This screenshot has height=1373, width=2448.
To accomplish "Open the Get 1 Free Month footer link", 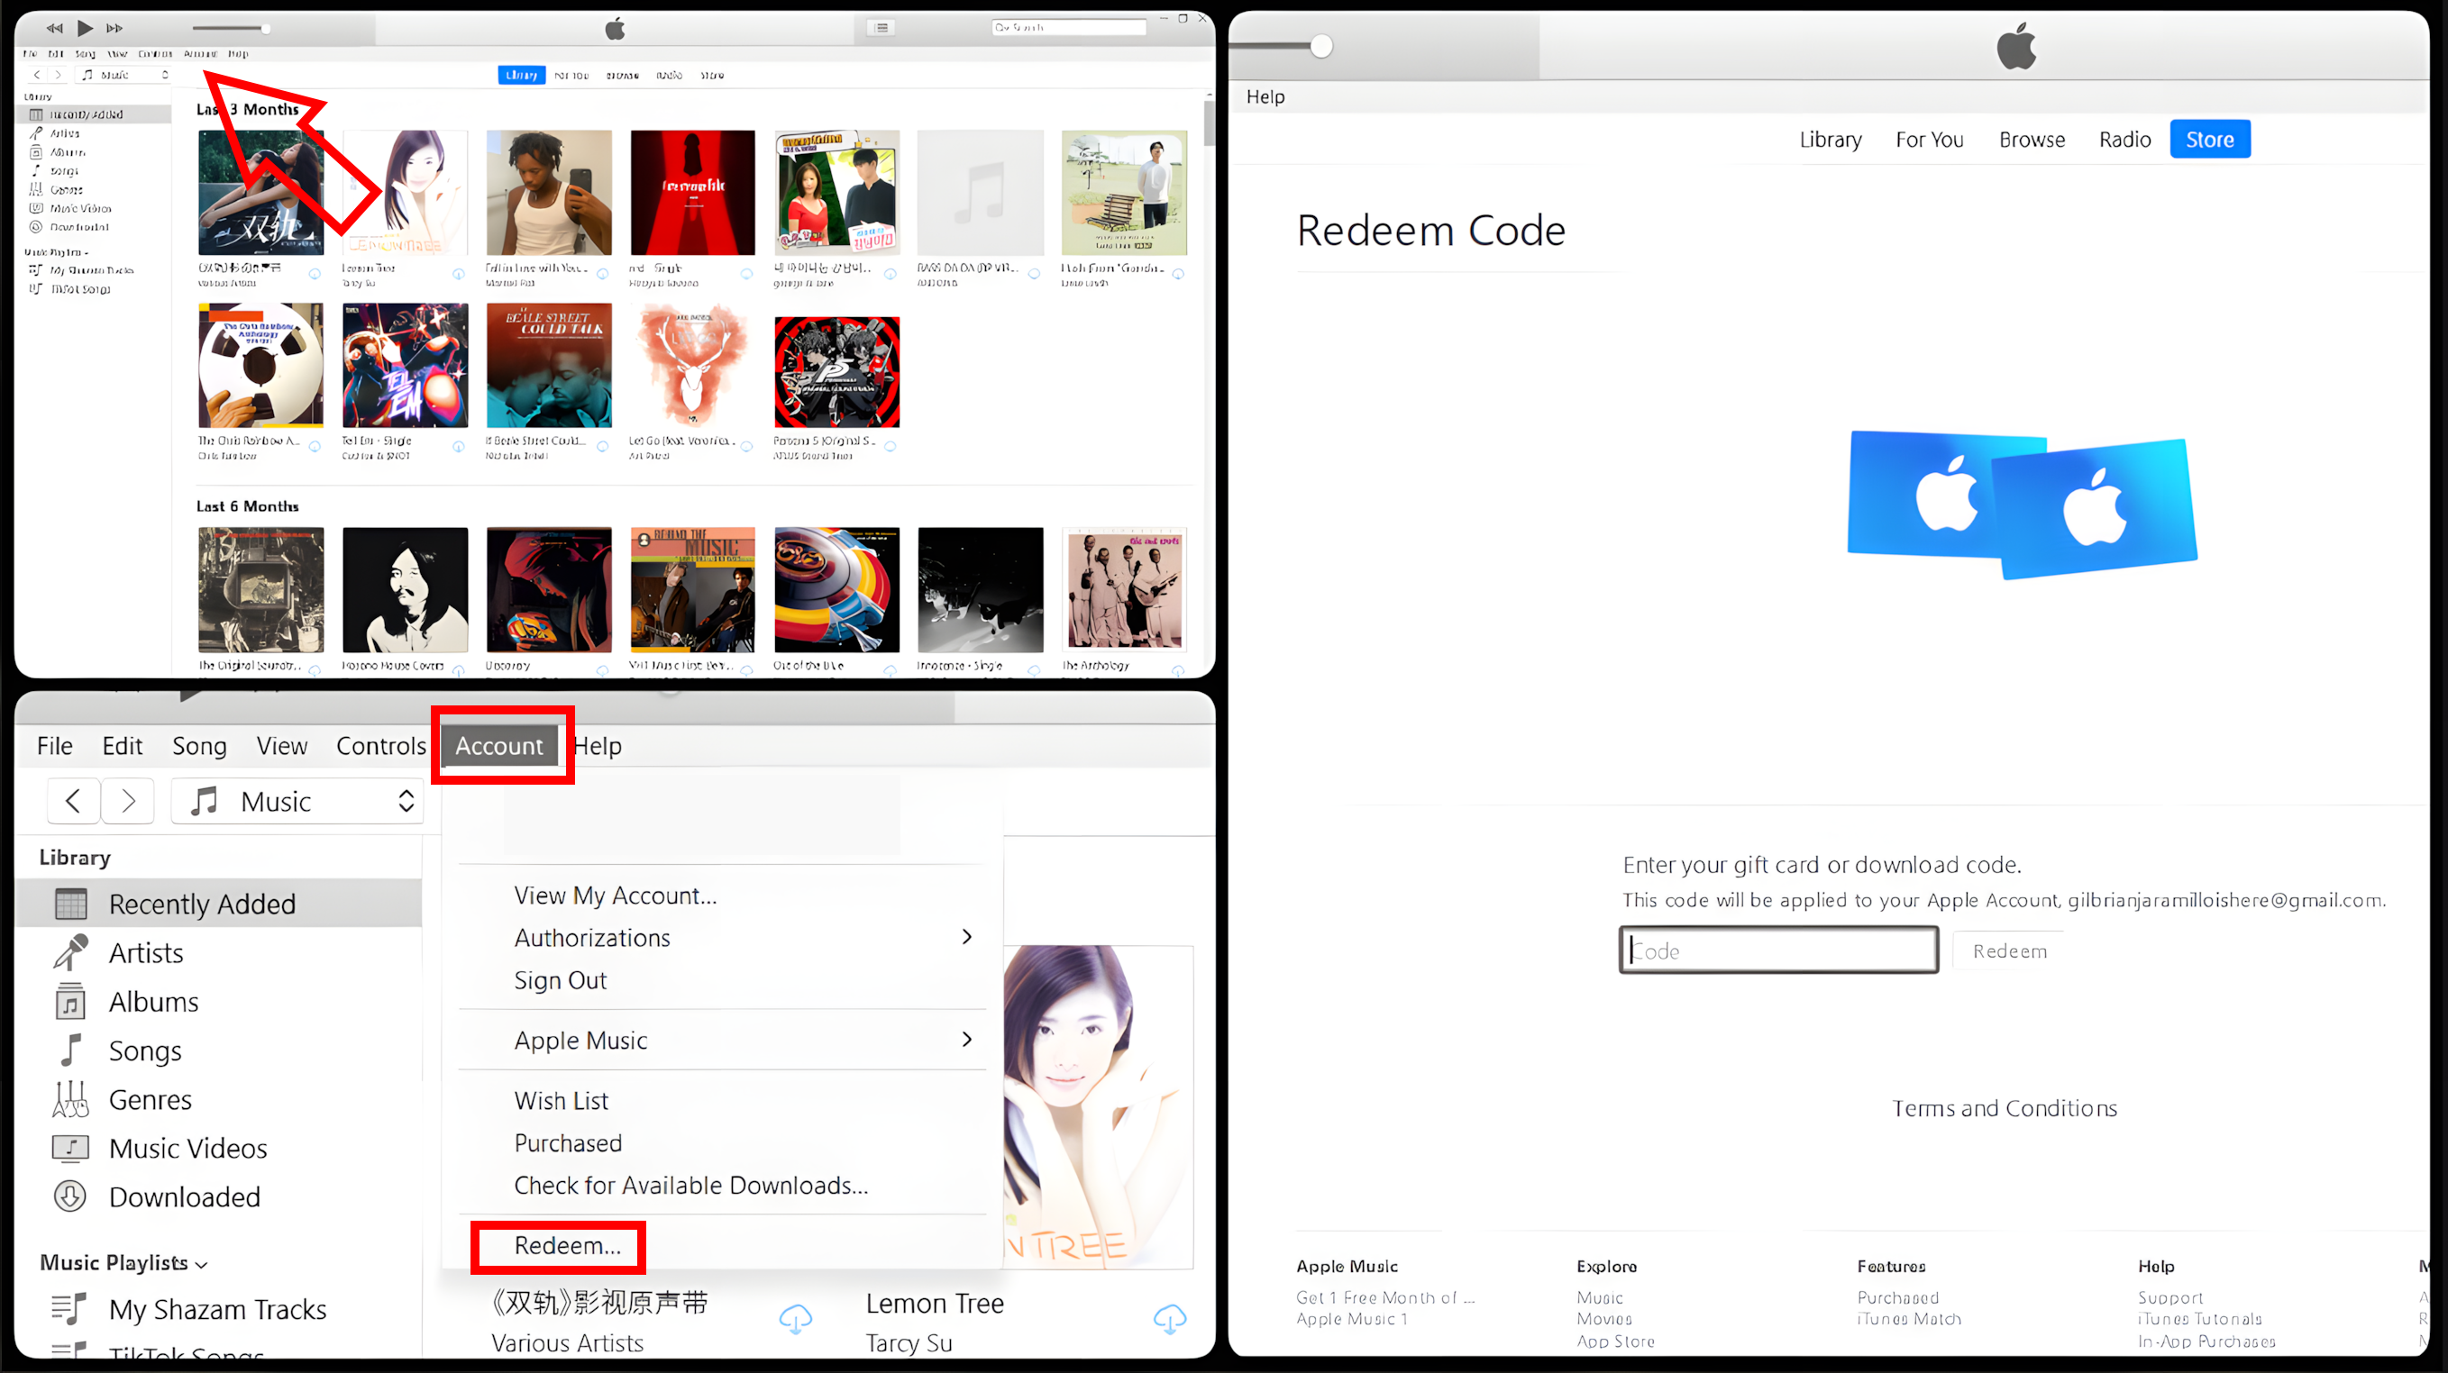I will click(x=1385, y=1298).
